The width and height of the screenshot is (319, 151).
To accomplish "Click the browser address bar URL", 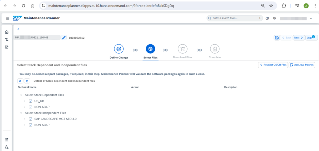I will (111, 6).
